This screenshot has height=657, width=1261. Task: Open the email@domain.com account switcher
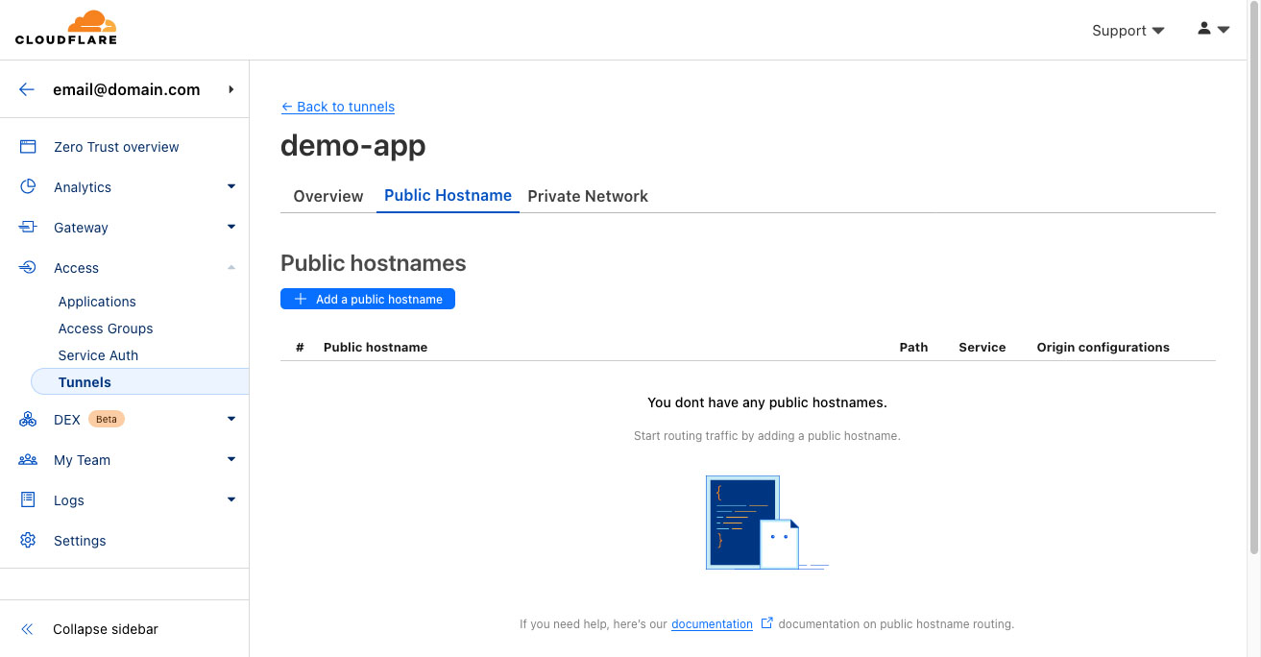pos(127,89)
